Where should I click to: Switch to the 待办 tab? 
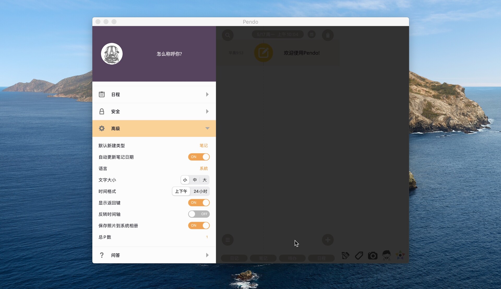292,258
